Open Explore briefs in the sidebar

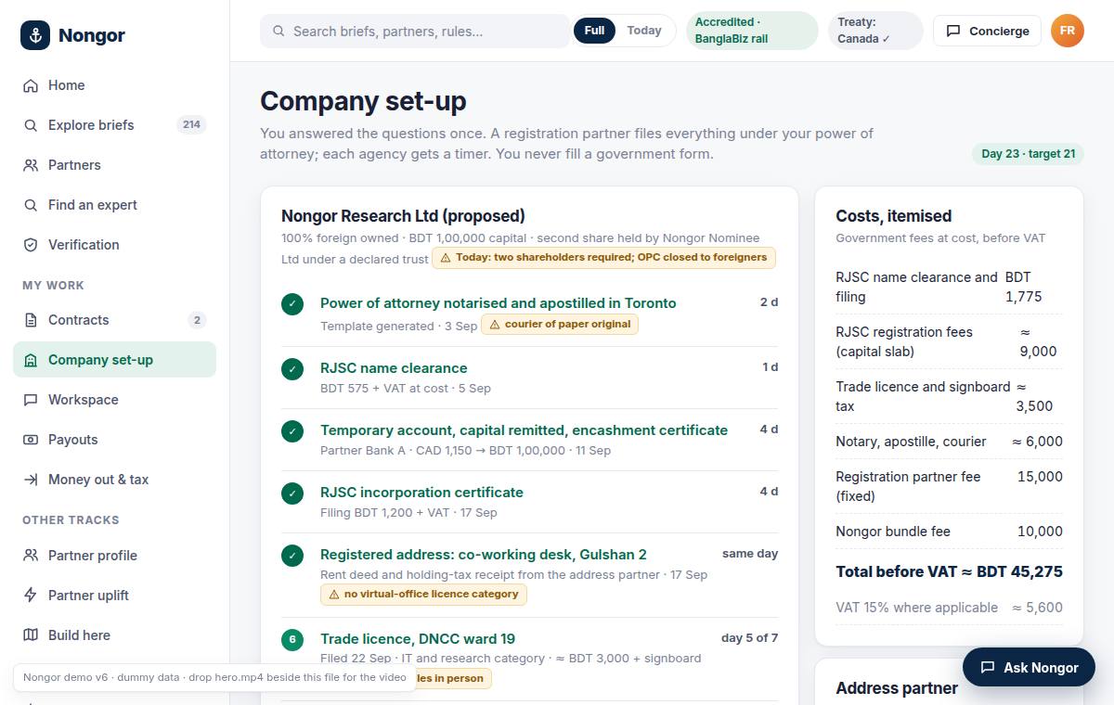114,125
